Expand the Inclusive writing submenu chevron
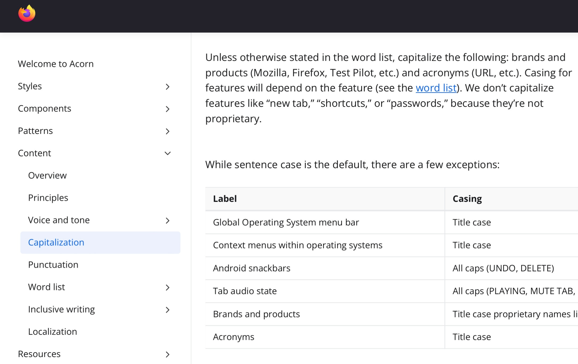 [167, 310]
